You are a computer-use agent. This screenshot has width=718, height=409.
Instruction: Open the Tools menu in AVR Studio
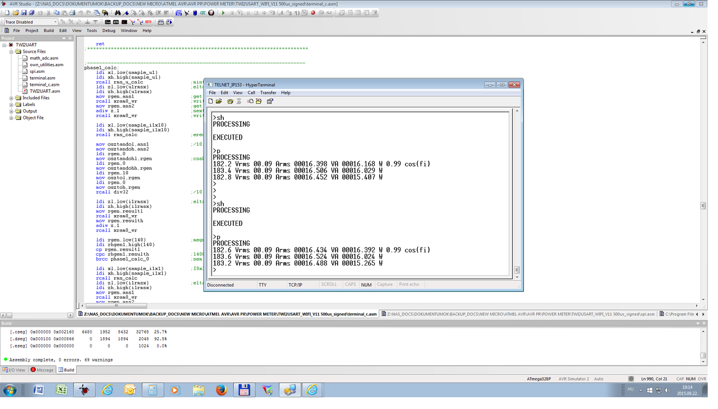pos(91,31)
